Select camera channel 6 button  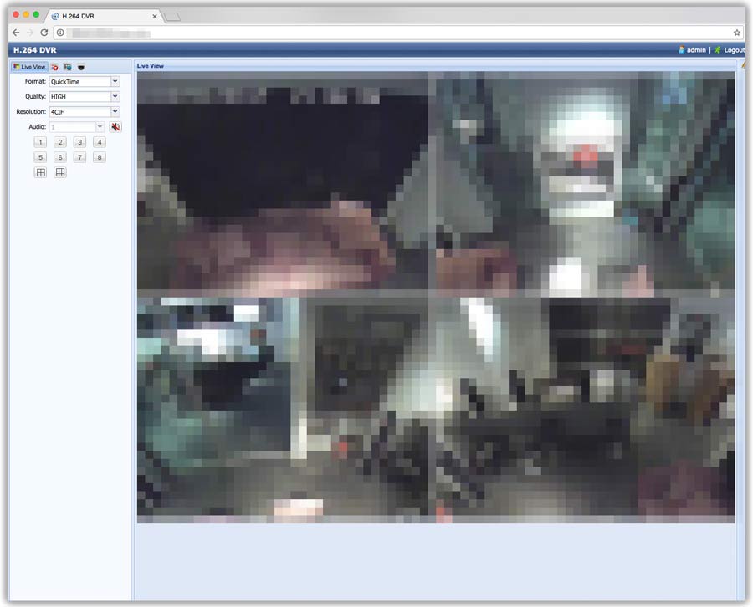tap(59, 157)
